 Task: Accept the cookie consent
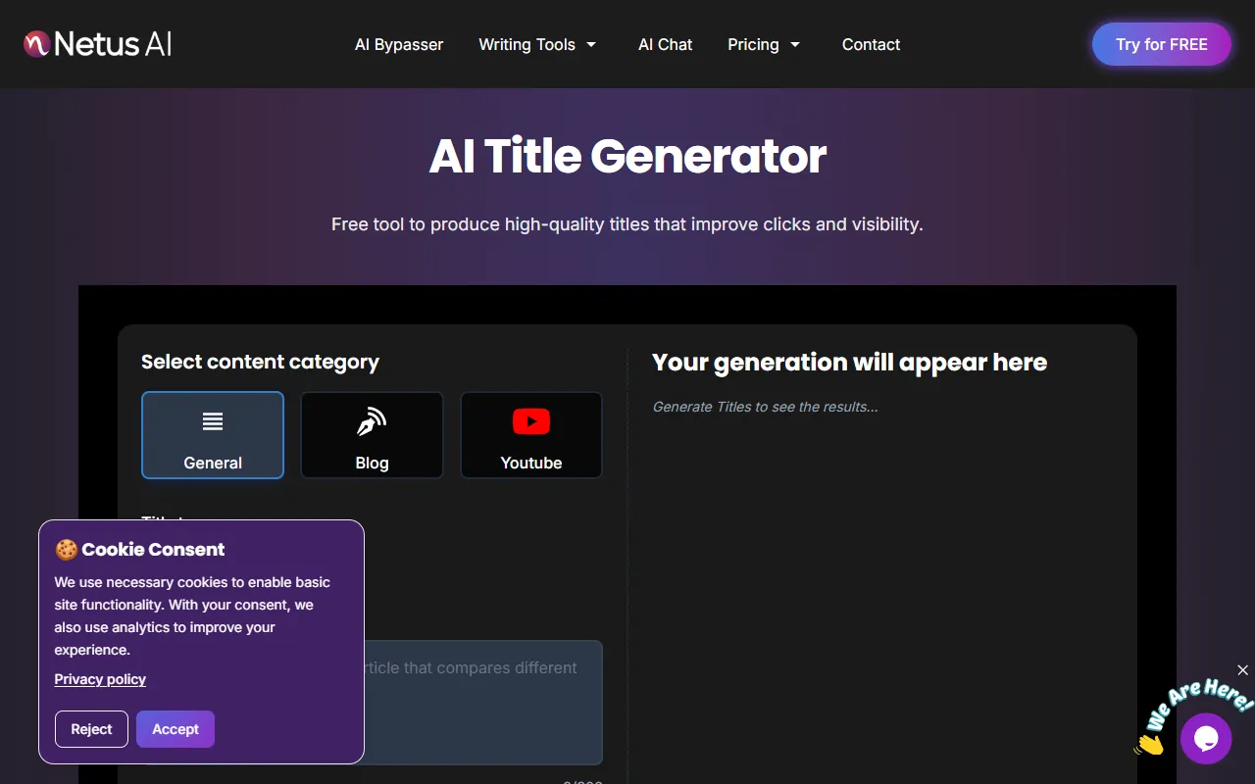pyautogui.click(x=176, y=729)
